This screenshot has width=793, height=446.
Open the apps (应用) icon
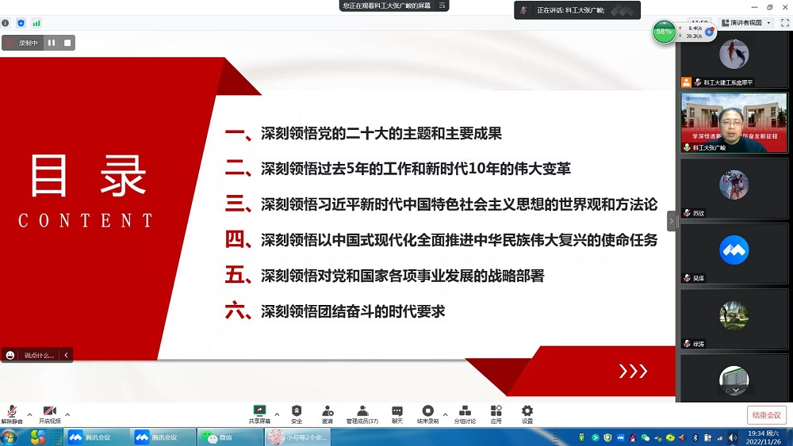(x=496, y=413)
